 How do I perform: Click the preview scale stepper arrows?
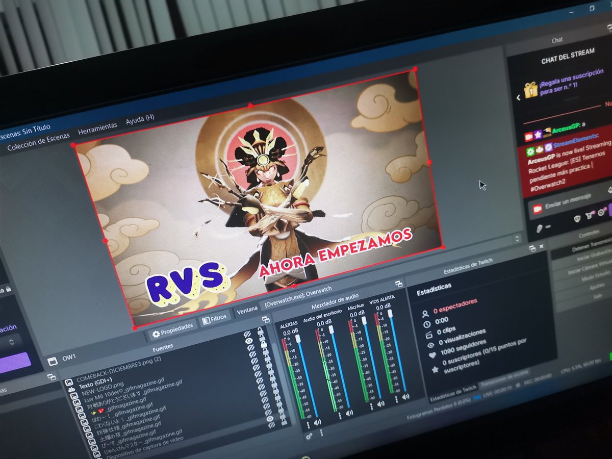(517, 238)
